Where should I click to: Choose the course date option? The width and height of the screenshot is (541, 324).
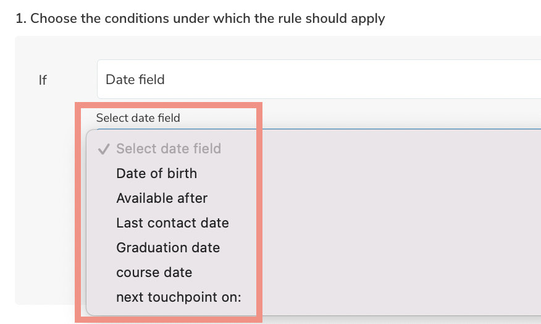click(154, 272)
